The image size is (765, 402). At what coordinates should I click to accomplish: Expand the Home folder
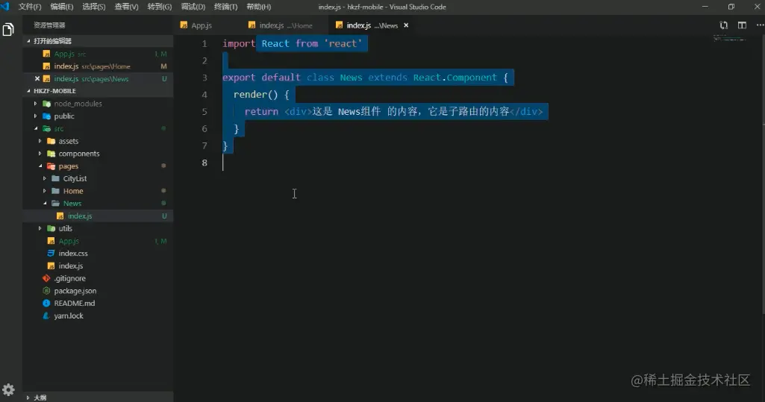click(44, 191)
